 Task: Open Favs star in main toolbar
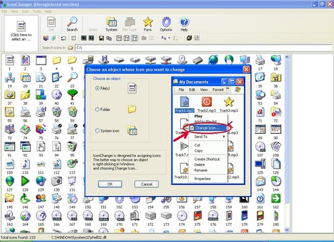148,24
